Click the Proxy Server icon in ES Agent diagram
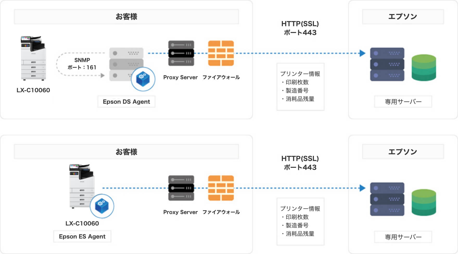Image resolution: width=458 pixels, height=254 pixels. 181,188
